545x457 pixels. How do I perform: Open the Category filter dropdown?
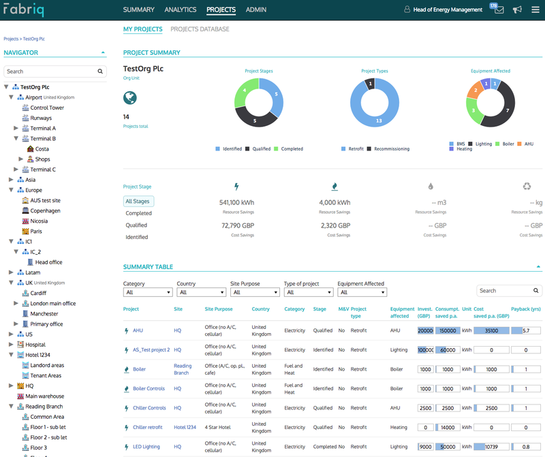tap(148, 292)
